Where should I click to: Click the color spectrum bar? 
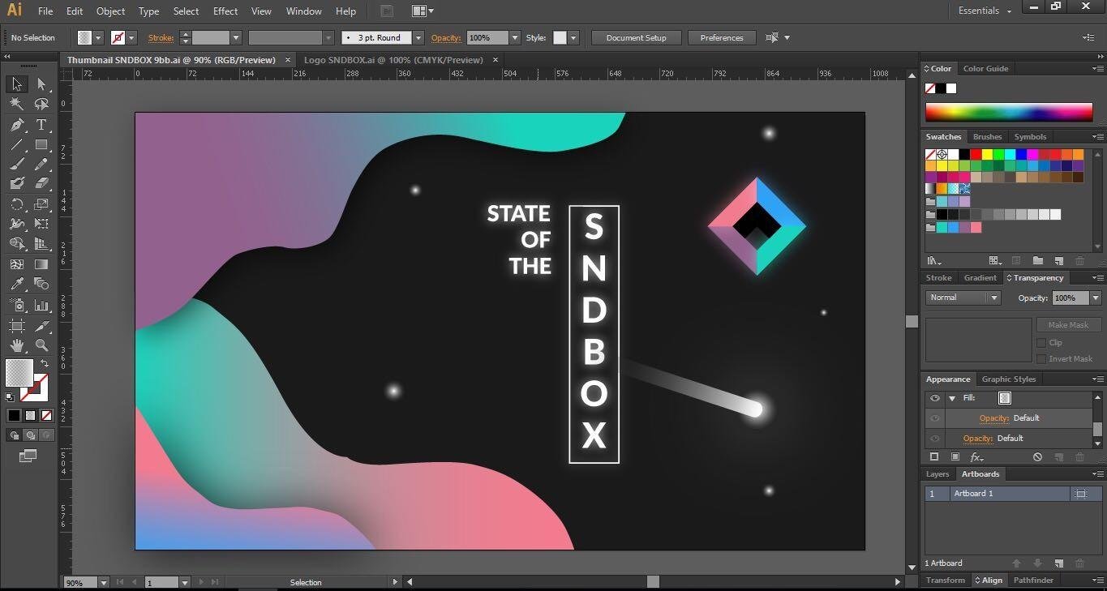point(1009,113)
